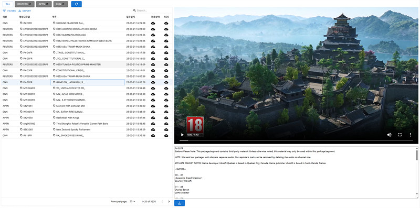420x208 pixels.
Task: Click 전송상태 cloud in UK_ SMOKE RISES row
Action: click(153, 136)
